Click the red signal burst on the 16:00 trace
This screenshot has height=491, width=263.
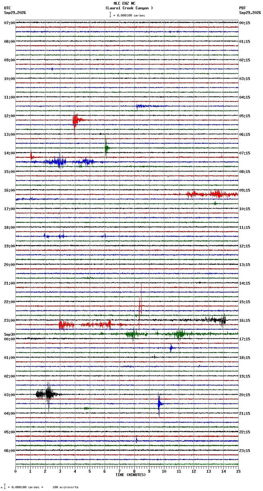(x=212, y=194)
